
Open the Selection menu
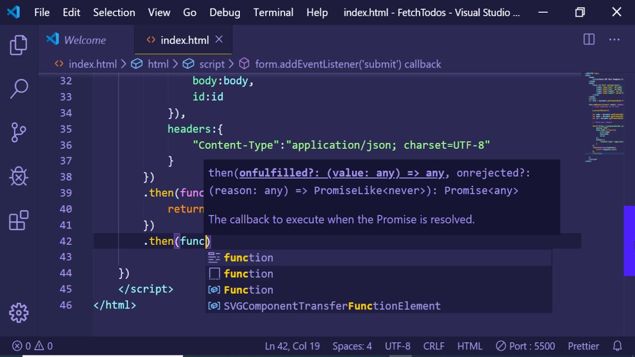114,12
